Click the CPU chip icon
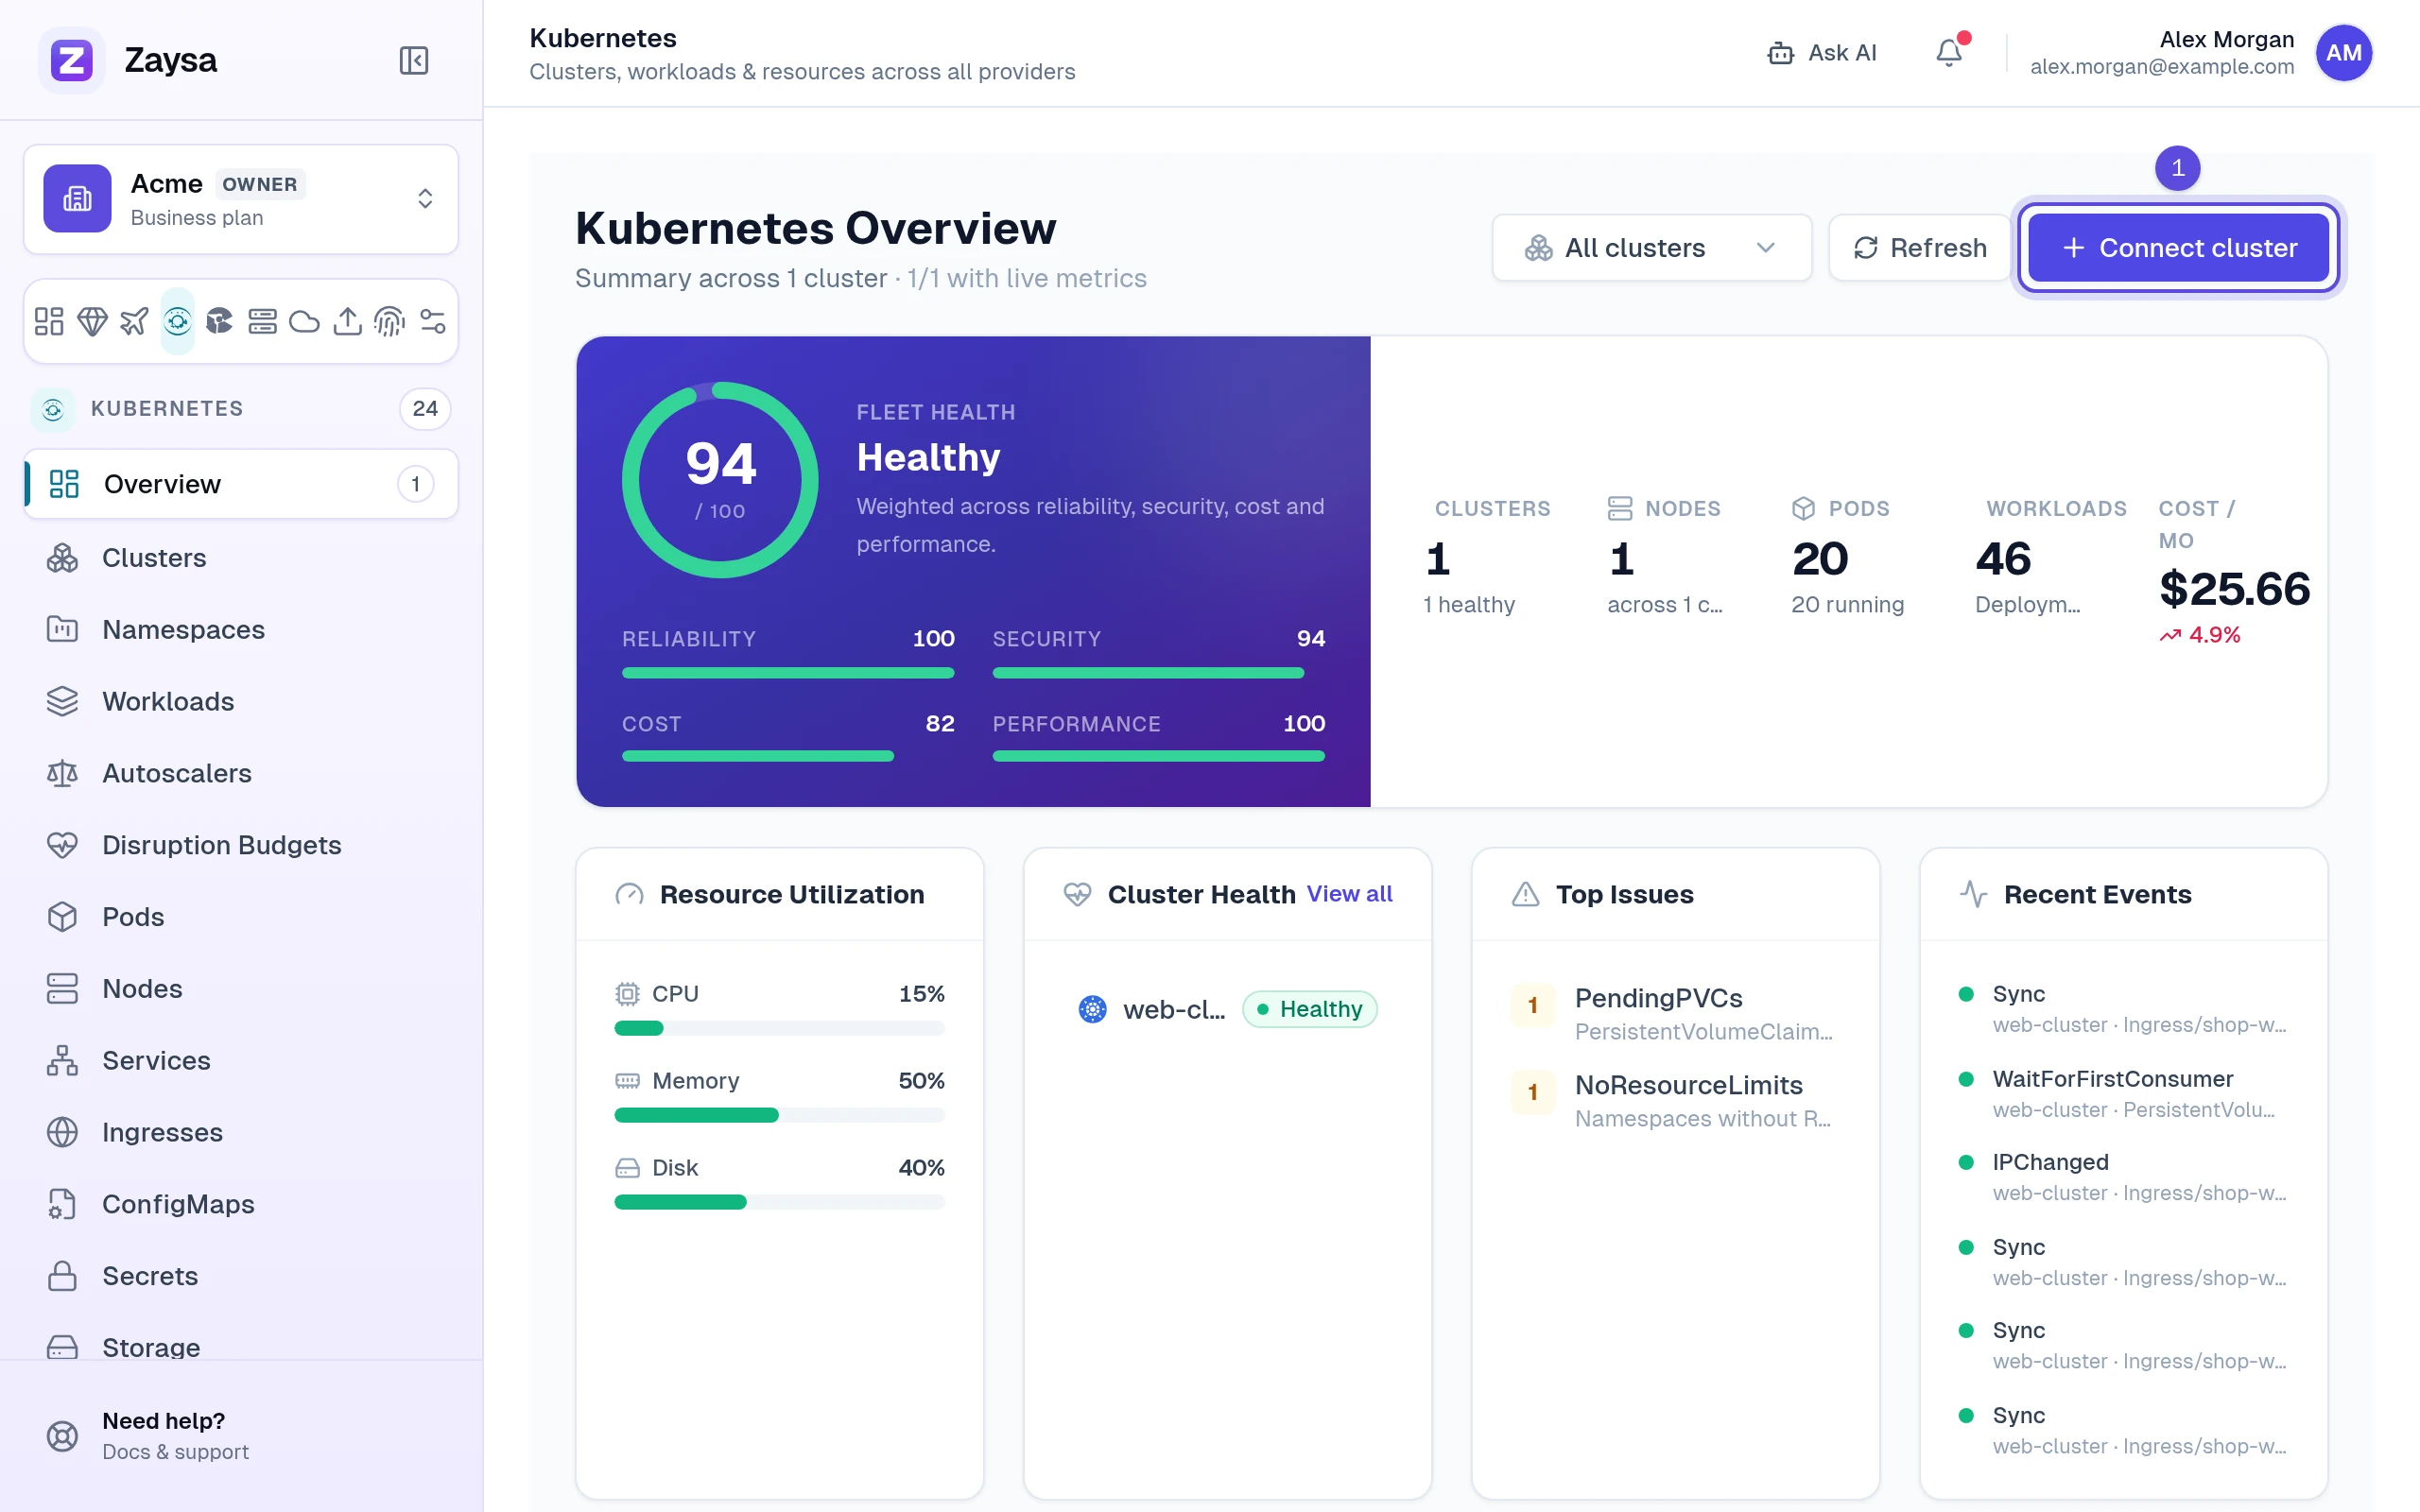 (627, 994)
